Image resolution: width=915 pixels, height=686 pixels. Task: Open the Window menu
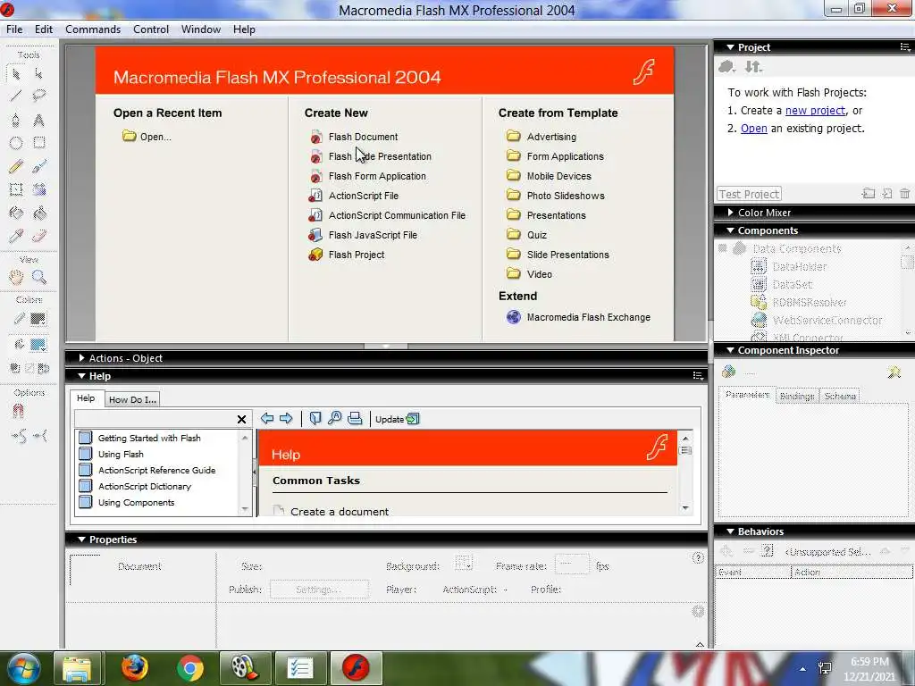[x=201, y=29]
